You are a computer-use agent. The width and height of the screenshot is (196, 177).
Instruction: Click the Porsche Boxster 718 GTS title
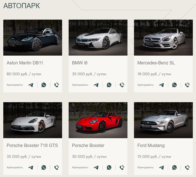point(32,145)
